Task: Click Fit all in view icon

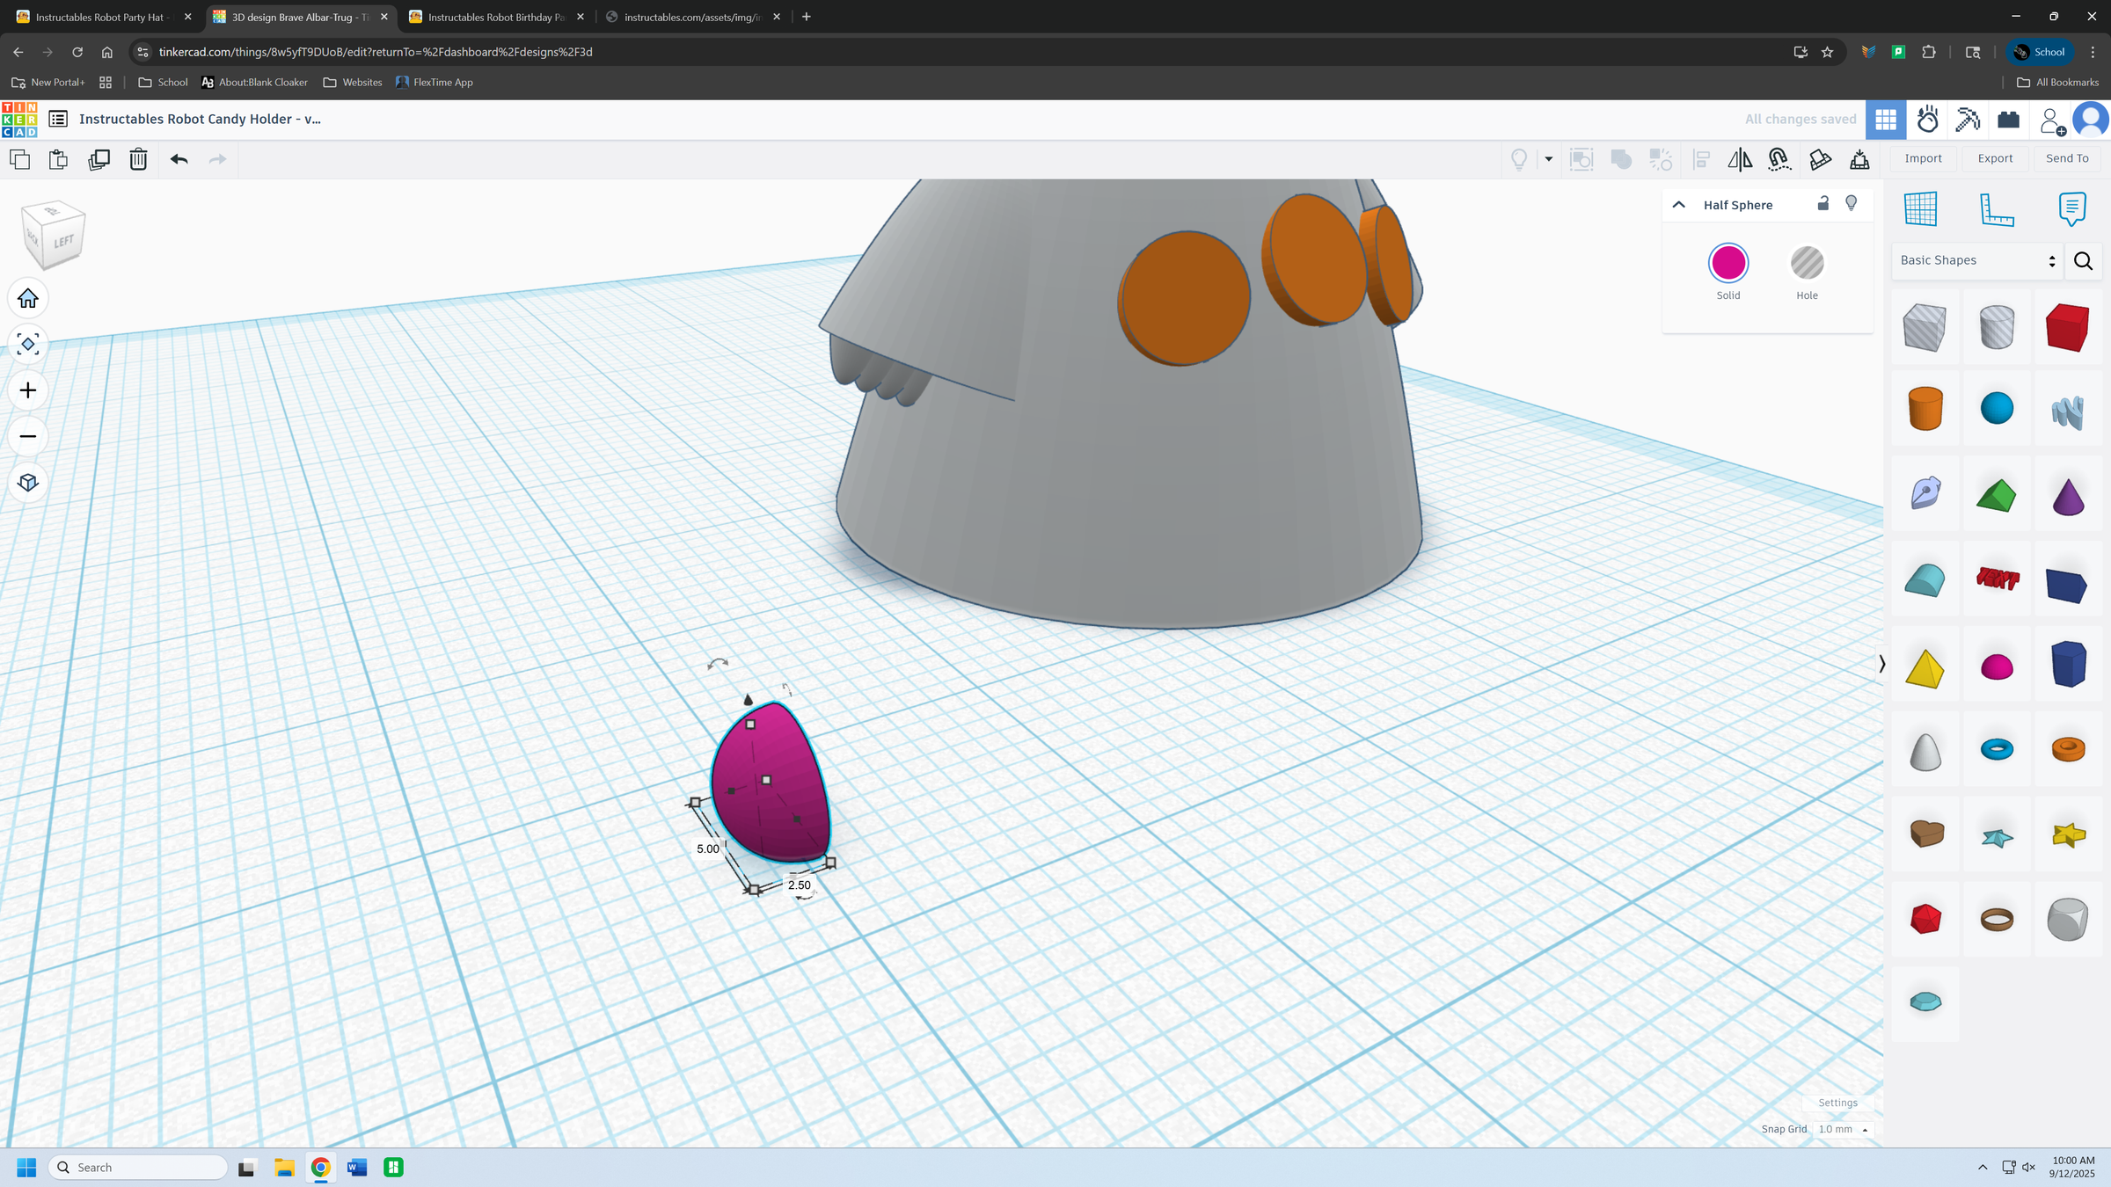Action: click(28, 345)
